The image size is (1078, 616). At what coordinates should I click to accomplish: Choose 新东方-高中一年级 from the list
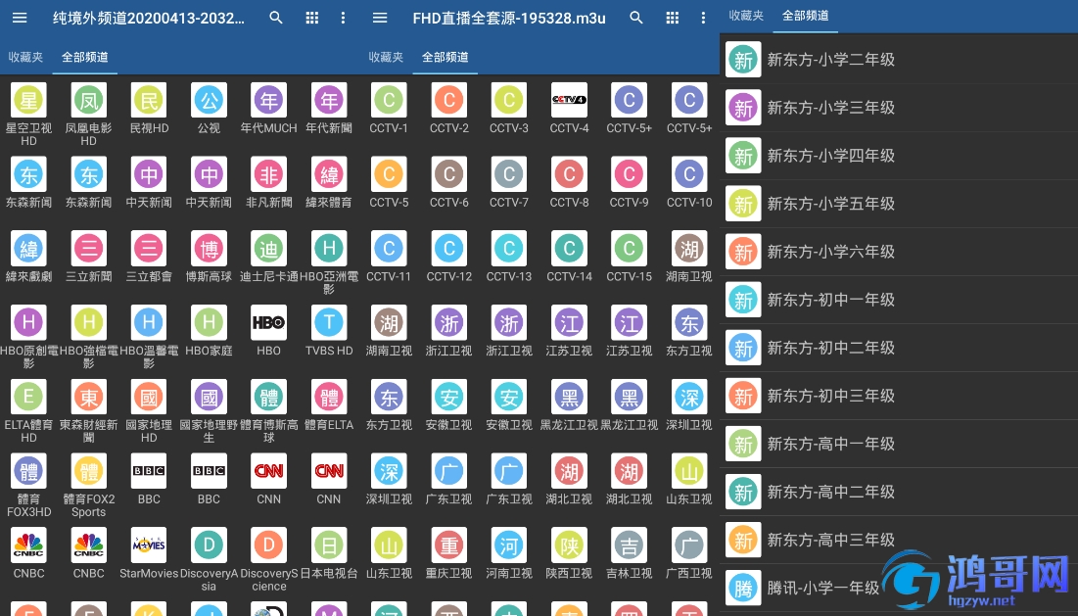[x=899, y=445]
